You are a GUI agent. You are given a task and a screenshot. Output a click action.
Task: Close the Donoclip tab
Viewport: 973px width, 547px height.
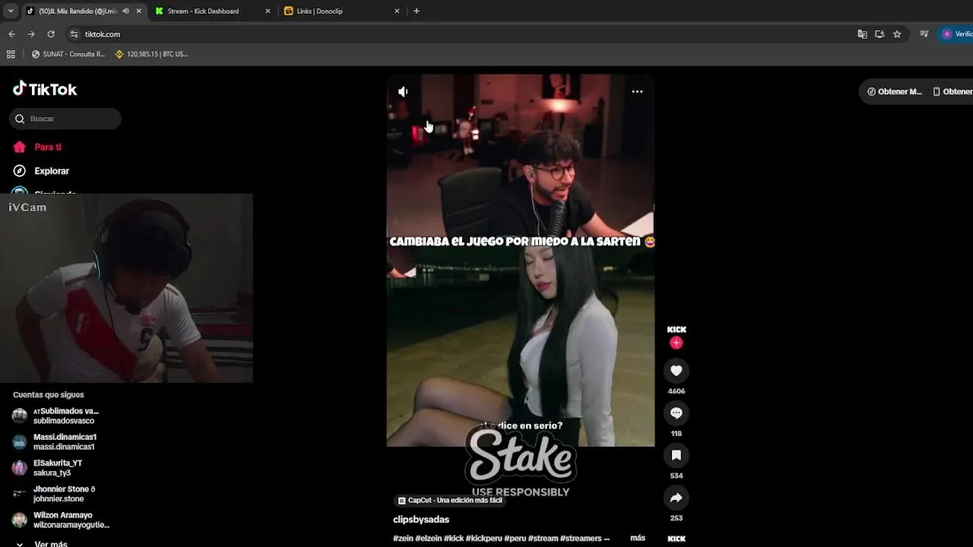(x=397, y=11)
